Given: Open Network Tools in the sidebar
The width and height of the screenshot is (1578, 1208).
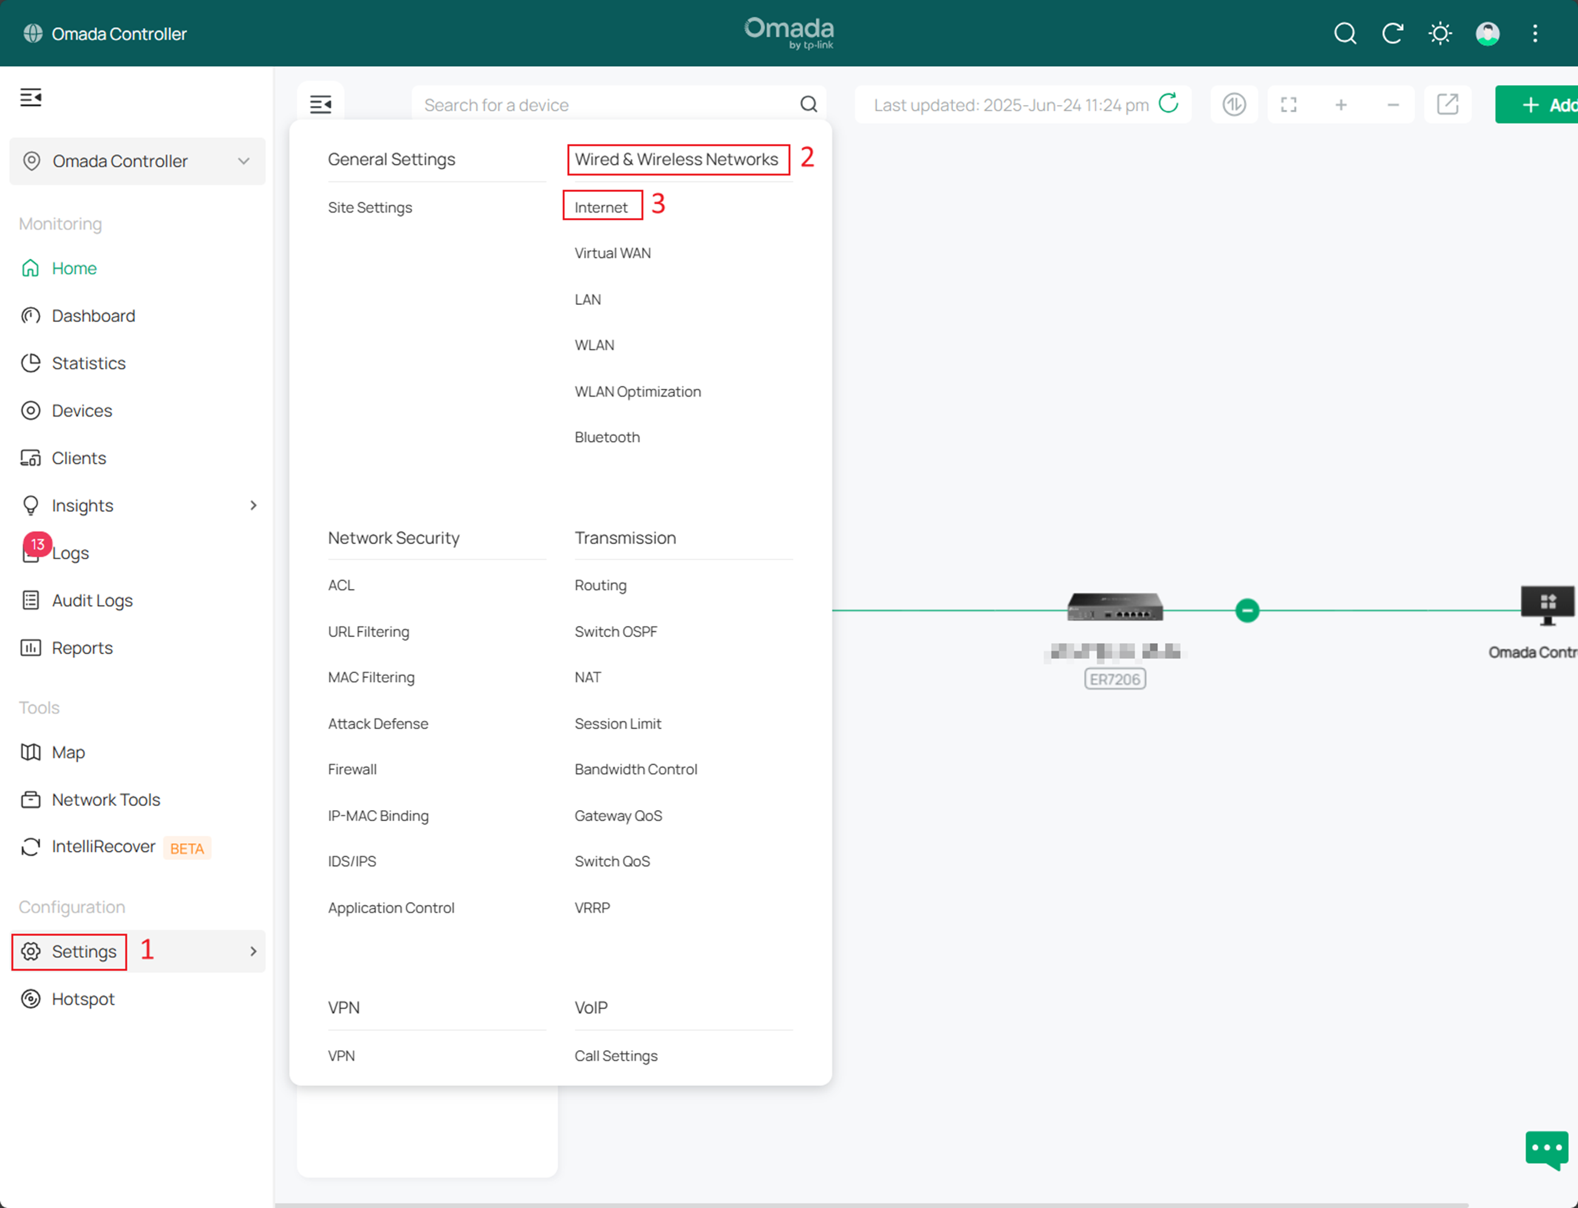Looking at the screenshot, I should pos(137,800).
